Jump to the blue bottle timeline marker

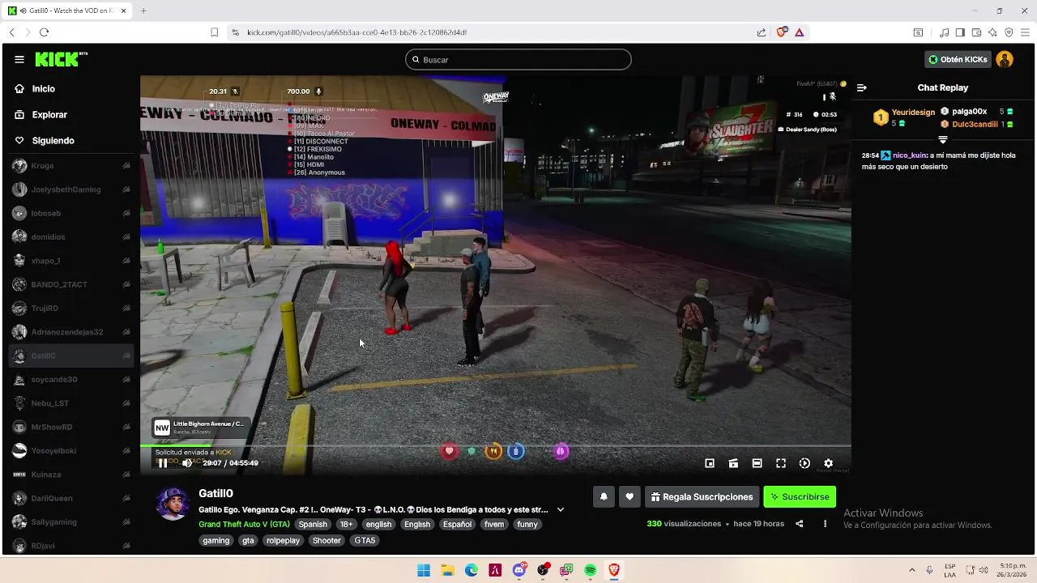[516, 452]
